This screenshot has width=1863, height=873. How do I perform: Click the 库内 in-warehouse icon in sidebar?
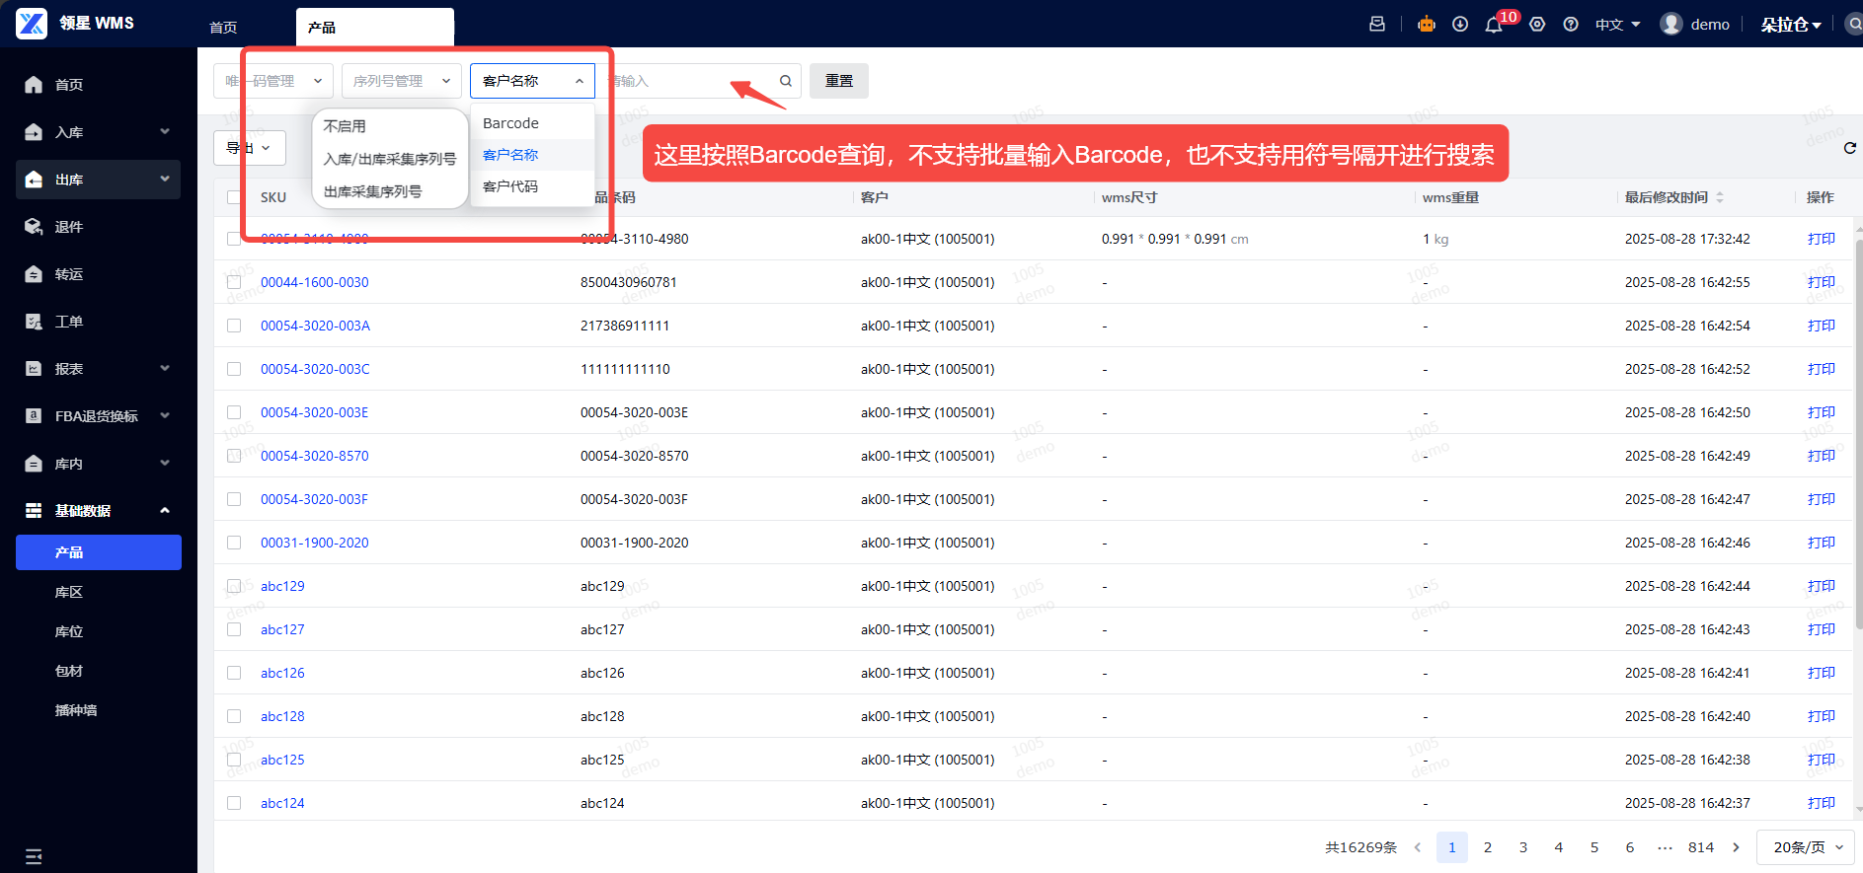[34, 464]
